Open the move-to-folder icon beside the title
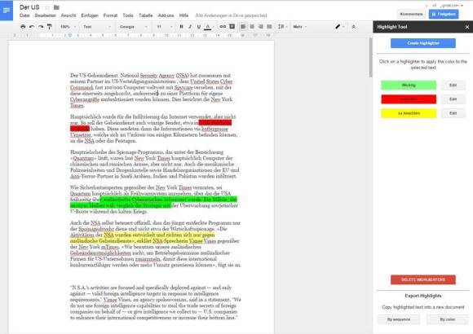The image size is (473, 334). (x=56, y=7)
